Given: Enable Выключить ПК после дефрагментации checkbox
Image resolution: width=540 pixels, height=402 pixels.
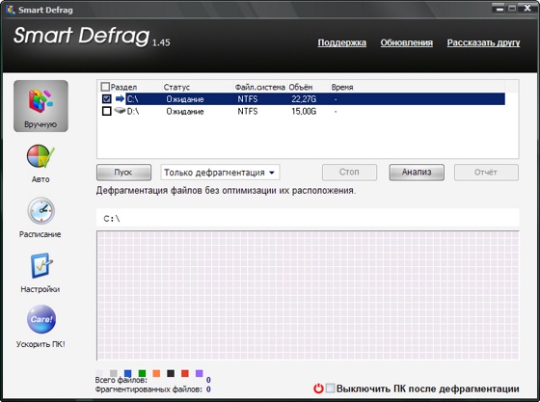Looking at the screenshot, I should tap(330, 389).
